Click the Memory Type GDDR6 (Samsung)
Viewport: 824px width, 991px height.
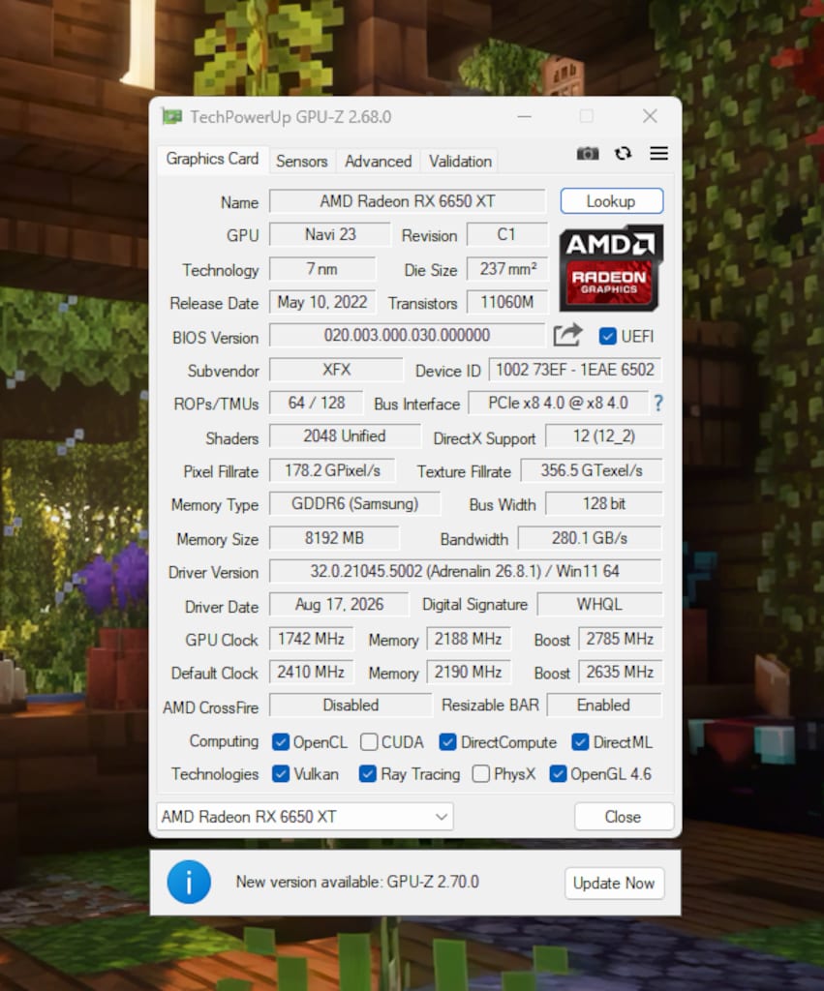[354, 503]
